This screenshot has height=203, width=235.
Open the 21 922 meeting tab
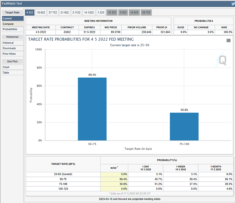click(x=65, y=12)
